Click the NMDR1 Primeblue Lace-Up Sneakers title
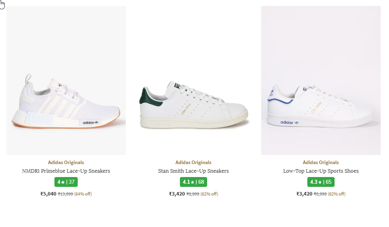The height and width of the screenshot is (227, 389). (x=66, y=171)
